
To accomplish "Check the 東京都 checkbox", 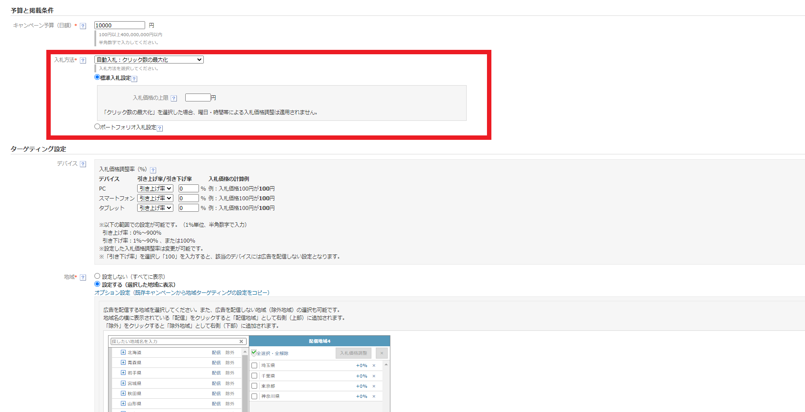I will tap(255, 386).
